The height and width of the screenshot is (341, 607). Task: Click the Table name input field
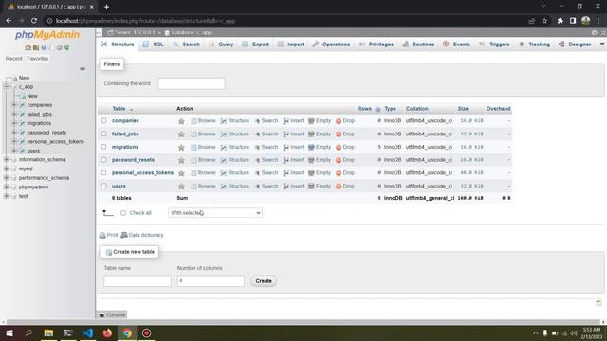click(x=138, y=281)
